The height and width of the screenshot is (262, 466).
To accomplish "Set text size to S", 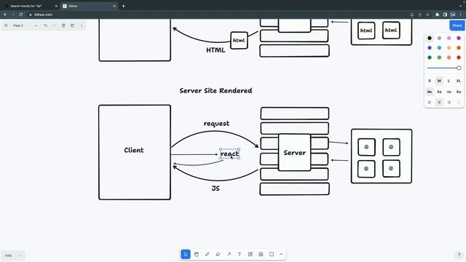I will pos(430,81).
